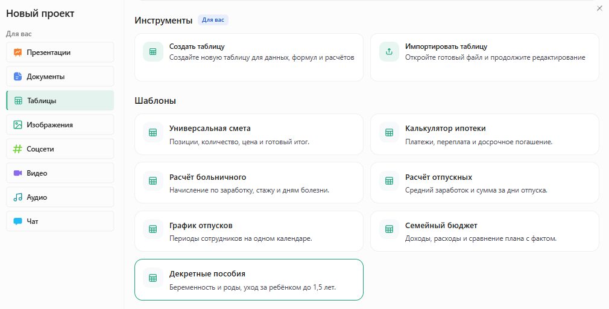Screen dimensions: 609x309
Task: Click the Аудио music note icon
Action: [18, 197]
